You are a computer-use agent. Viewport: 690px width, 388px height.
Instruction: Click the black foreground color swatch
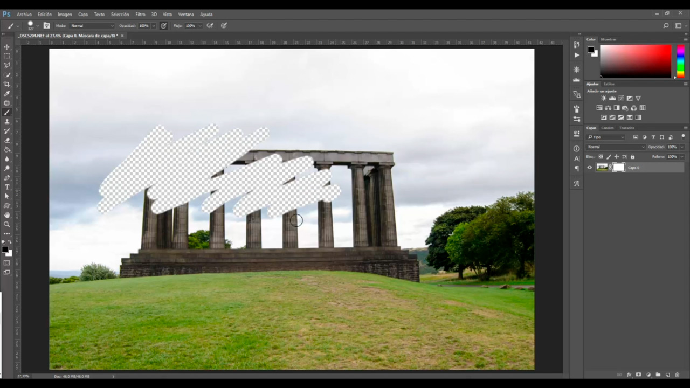tap(4, 249)
